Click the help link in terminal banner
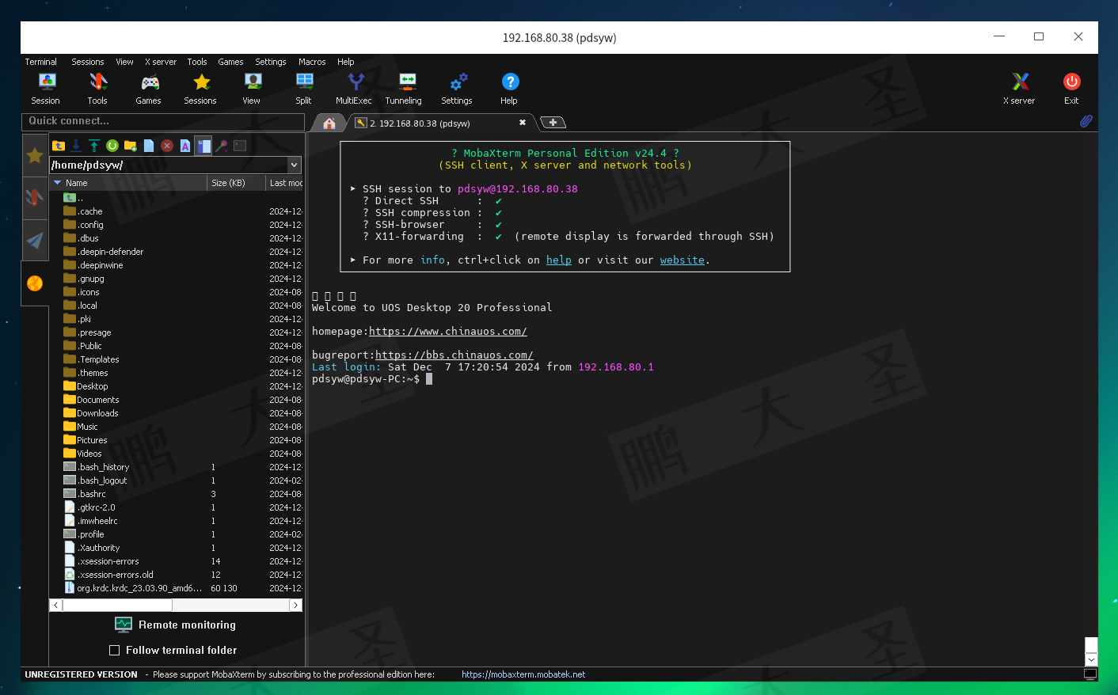1118x695 pixels. (x=559, y=260)
